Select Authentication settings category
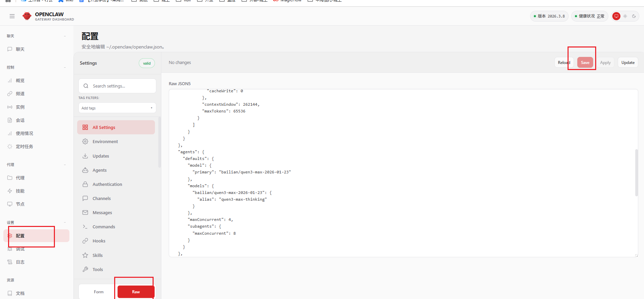This screenshot has width=644, height=299. click(116, 184)
